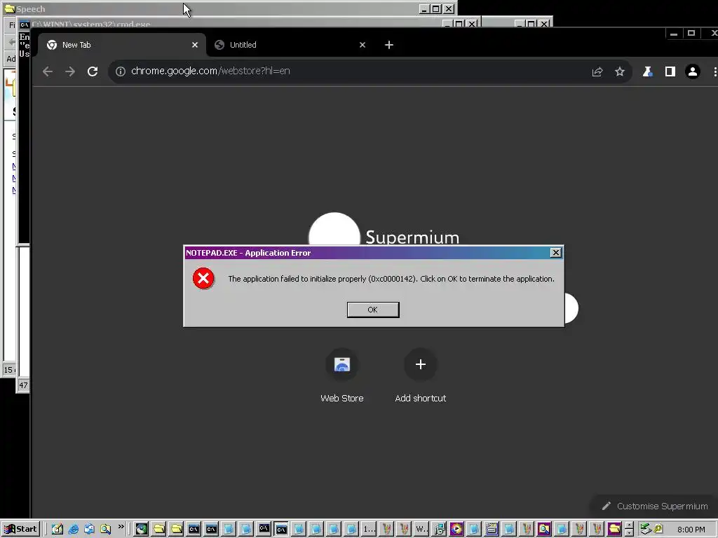This screenshot has height=538, width=718.
Task: Launch Internet Explorer from Quick Launch
Action: click(73, 530)
